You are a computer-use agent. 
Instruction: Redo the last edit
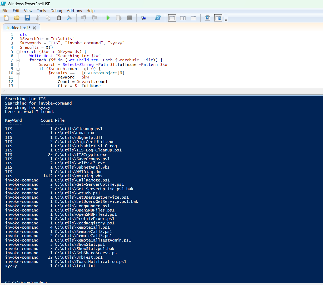94,18
